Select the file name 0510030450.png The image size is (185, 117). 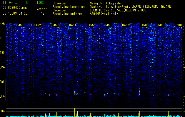tap(15, 8)
